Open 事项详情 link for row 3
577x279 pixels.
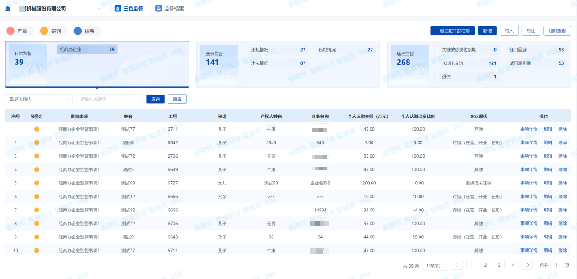[x=529, y=156]
